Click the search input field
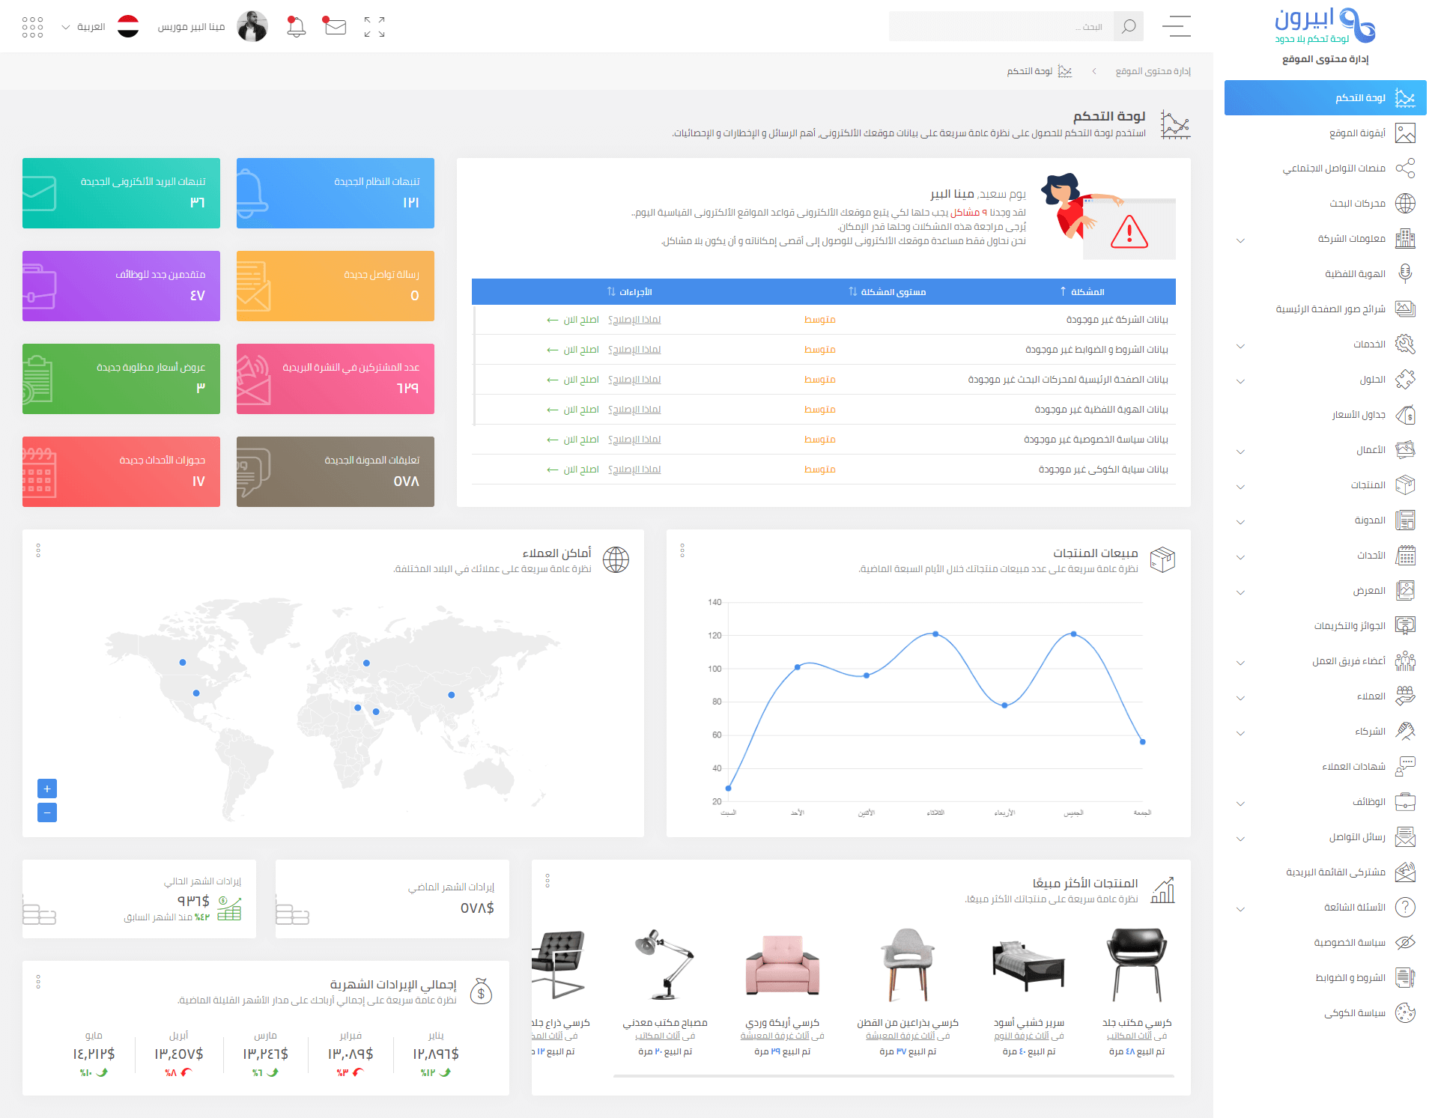Screen dimensions: 1438x1118 (x=1001, y=27)
